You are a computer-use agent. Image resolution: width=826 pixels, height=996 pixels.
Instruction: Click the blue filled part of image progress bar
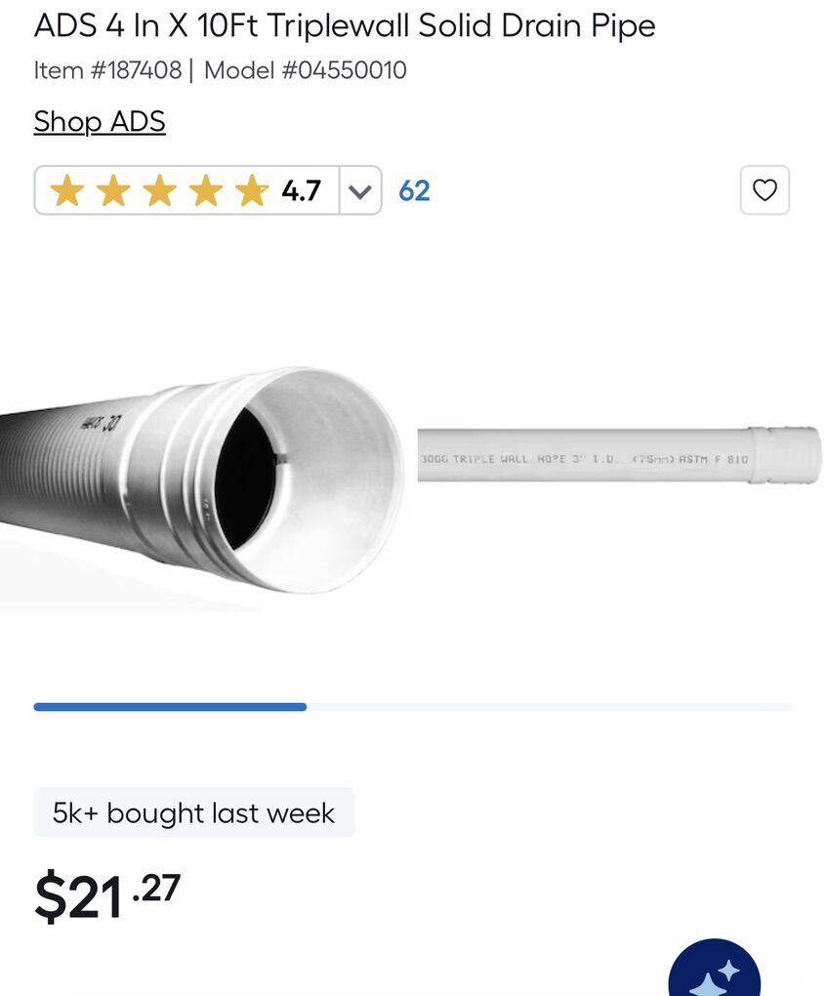coord(170,707)
